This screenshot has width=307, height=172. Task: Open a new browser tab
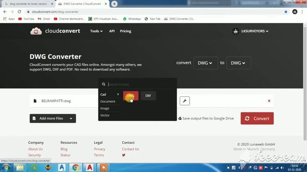point(114,4)
